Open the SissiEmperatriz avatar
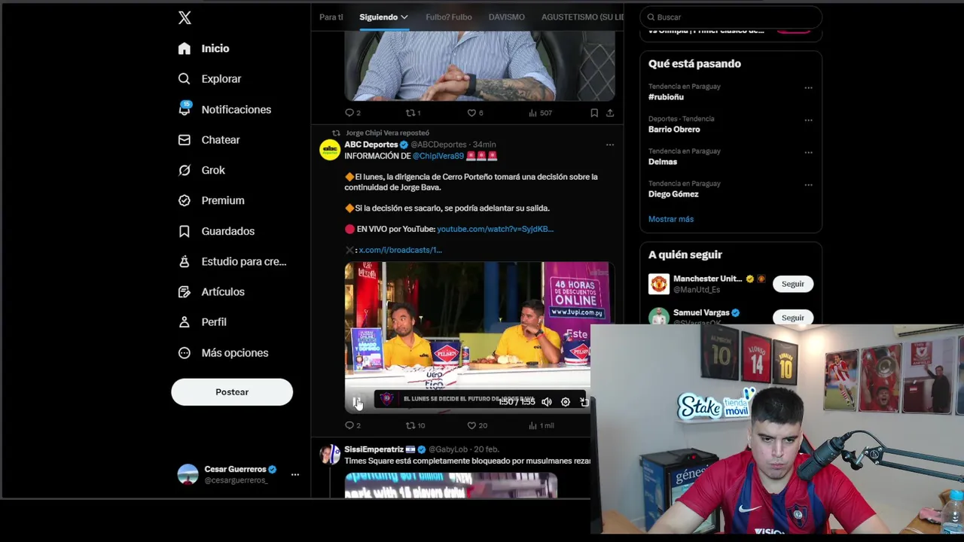The width and height of the screenshot is (964, 542). point(330,455)
